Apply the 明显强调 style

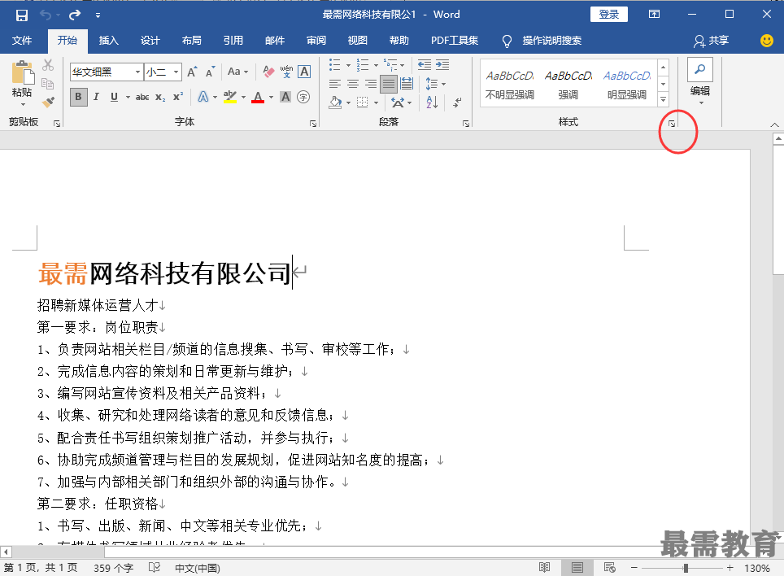pyautogui.click(x=627, y=84)
